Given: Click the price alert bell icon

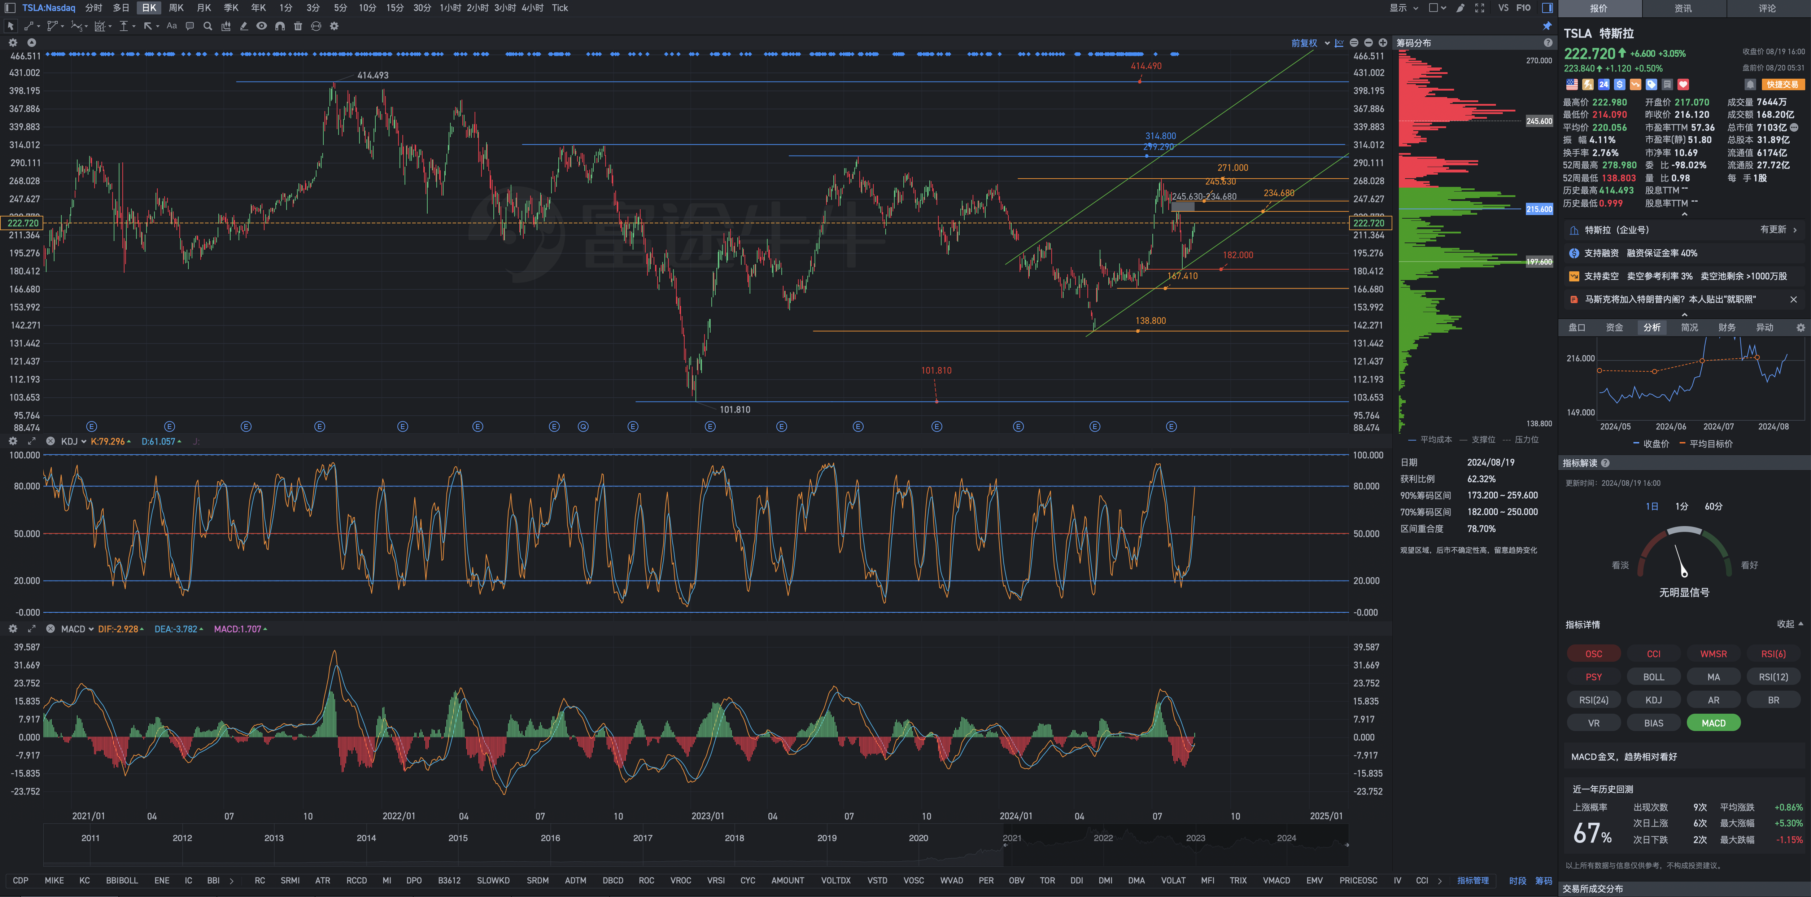Looking at the screenshot, I should (1750, 84).
